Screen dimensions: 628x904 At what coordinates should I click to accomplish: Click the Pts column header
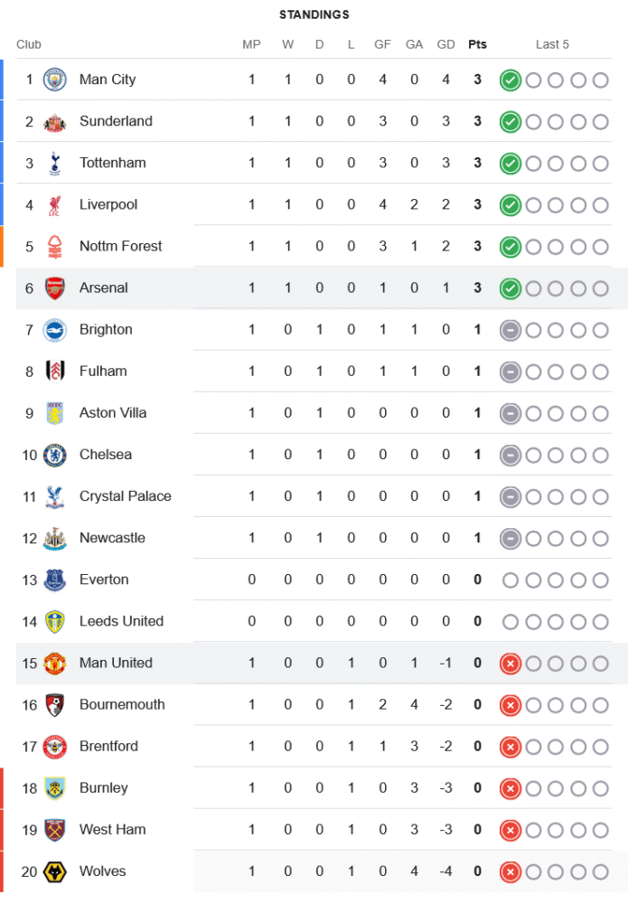(477, 44)
